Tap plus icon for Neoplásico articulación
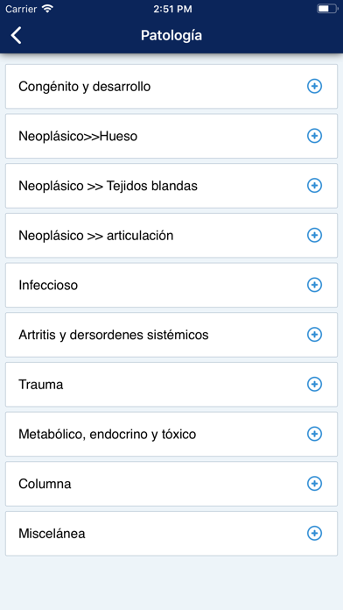 [314, 236]
